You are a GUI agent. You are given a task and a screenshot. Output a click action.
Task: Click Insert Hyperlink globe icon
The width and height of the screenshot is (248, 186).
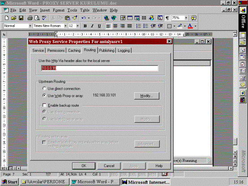pos(107,18)
